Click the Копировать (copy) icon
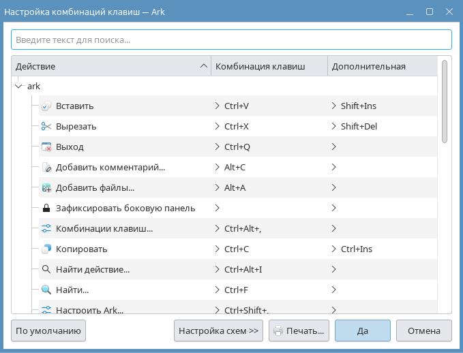 coord(46,249)
